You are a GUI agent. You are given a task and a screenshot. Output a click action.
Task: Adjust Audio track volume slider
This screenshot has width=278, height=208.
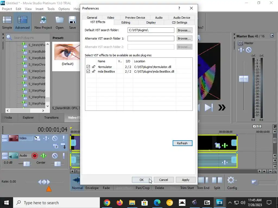(x=27, y=164)
